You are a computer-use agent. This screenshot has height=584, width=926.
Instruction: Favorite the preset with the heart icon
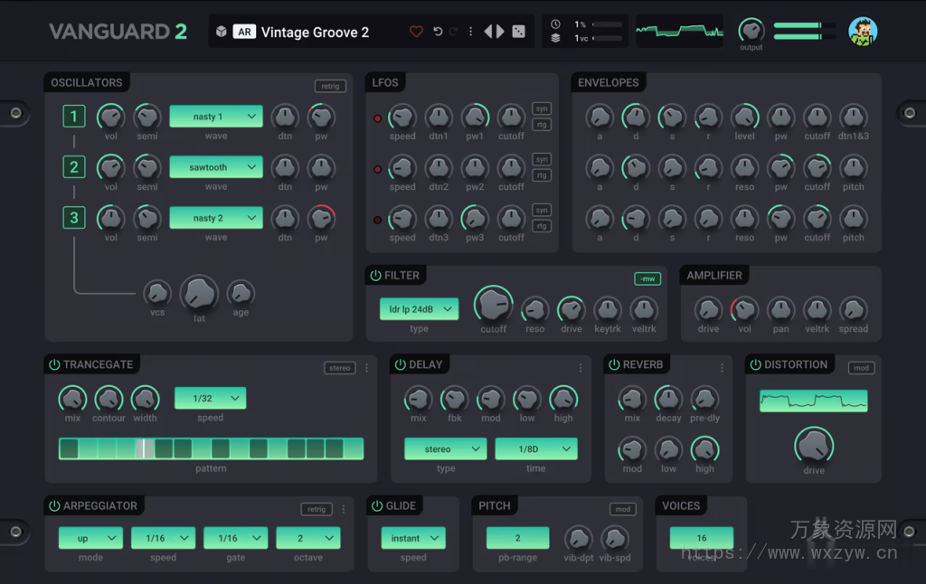(416, 31)
